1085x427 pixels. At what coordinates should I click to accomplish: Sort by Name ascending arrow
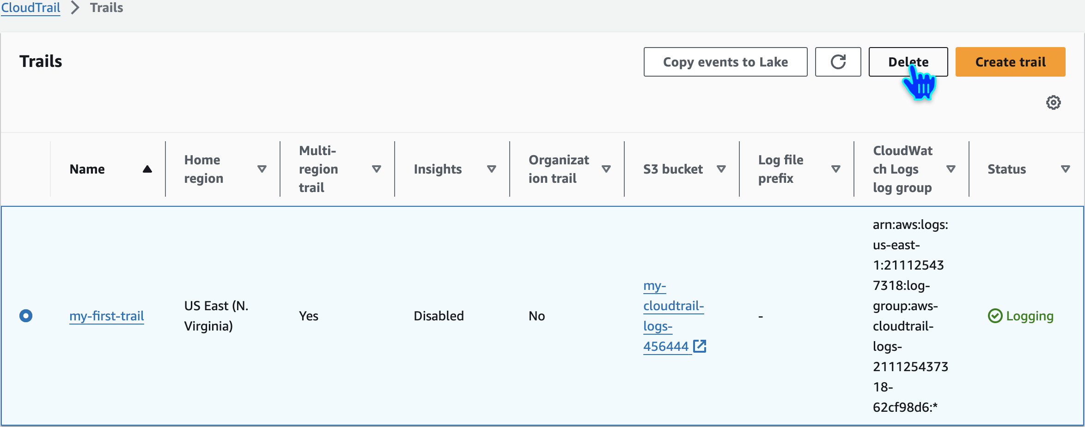(147, 169)
